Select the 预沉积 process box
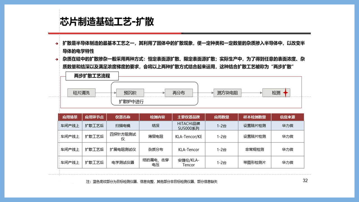The image size is (359, 202). [130, 93]
